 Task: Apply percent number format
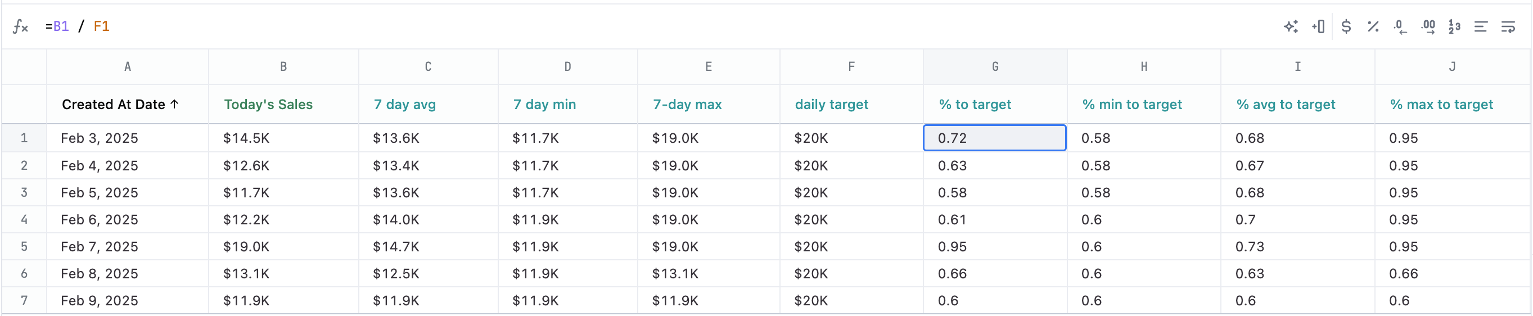[x=1373, y=27]
